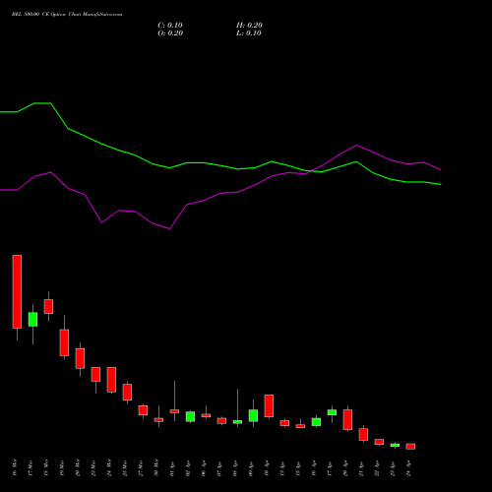Click the open value 'O: 0.20'
Image resolution: width=492 pixels, height=492 pixels.
[170, 33]
